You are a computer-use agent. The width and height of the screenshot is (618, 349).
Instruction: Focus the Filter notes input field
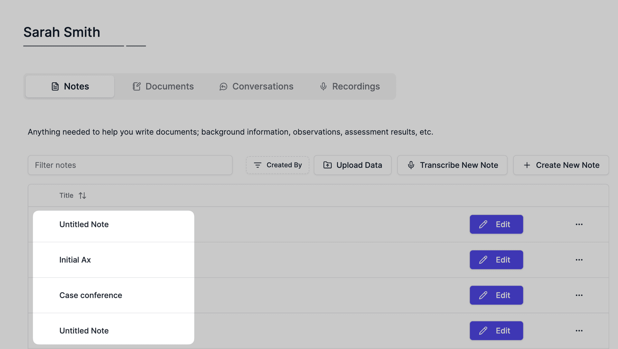130,165
